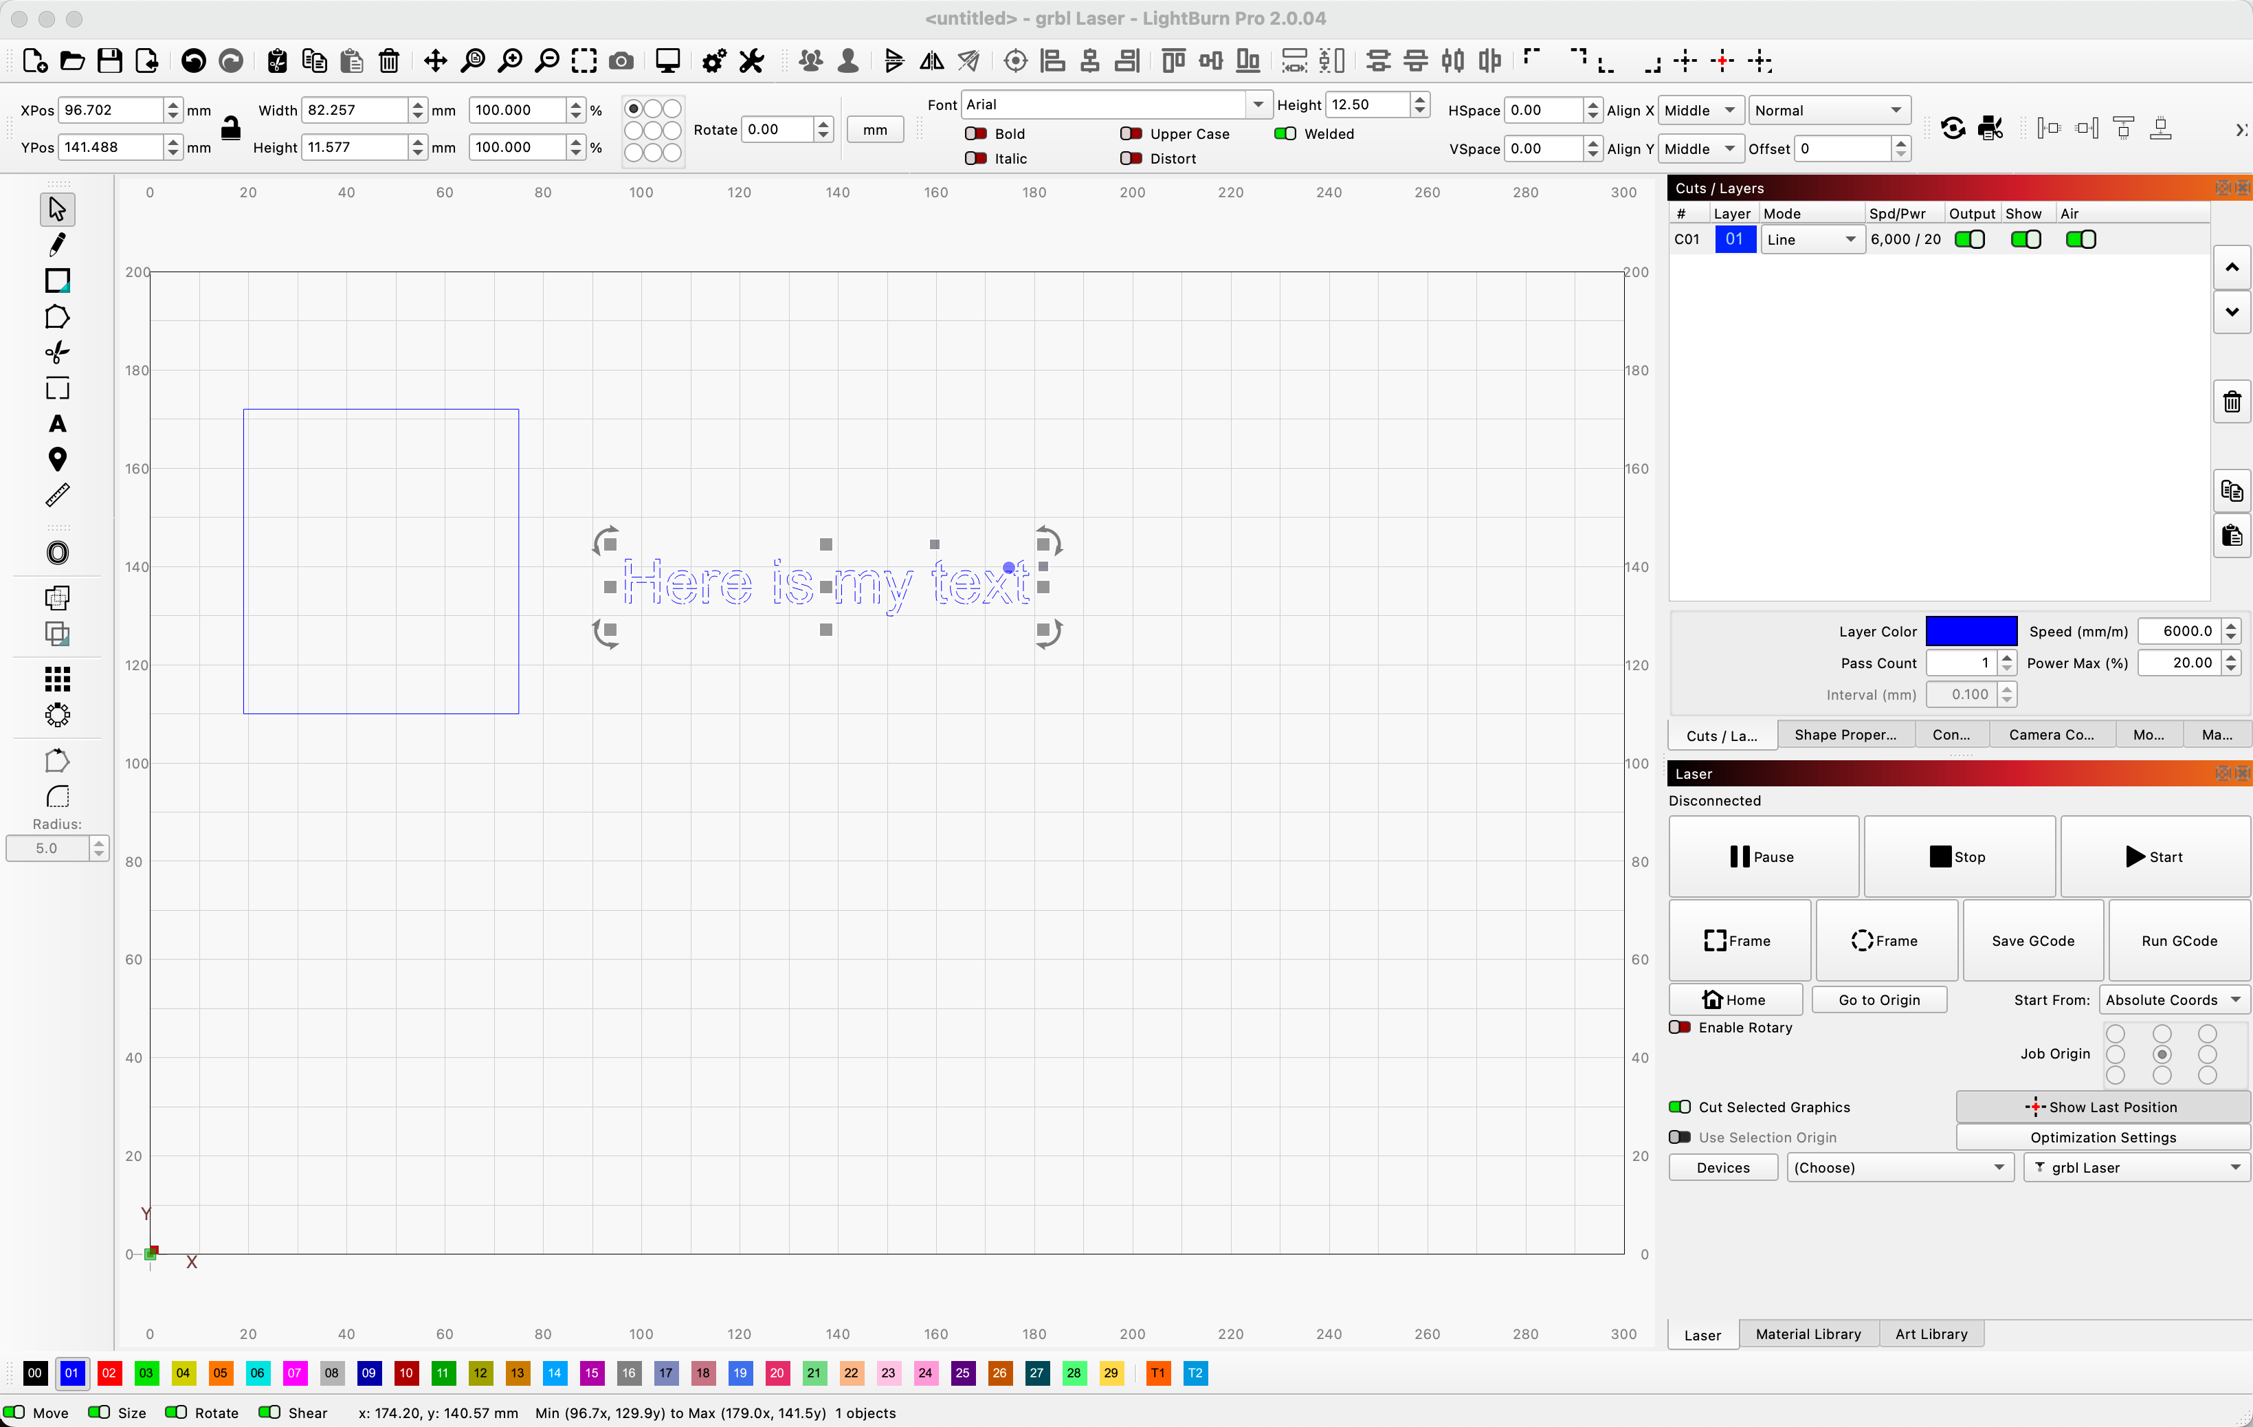2253x1427 pixels.
Task: Choose the Measure ruler tool
Action: (x=57, y=495)
